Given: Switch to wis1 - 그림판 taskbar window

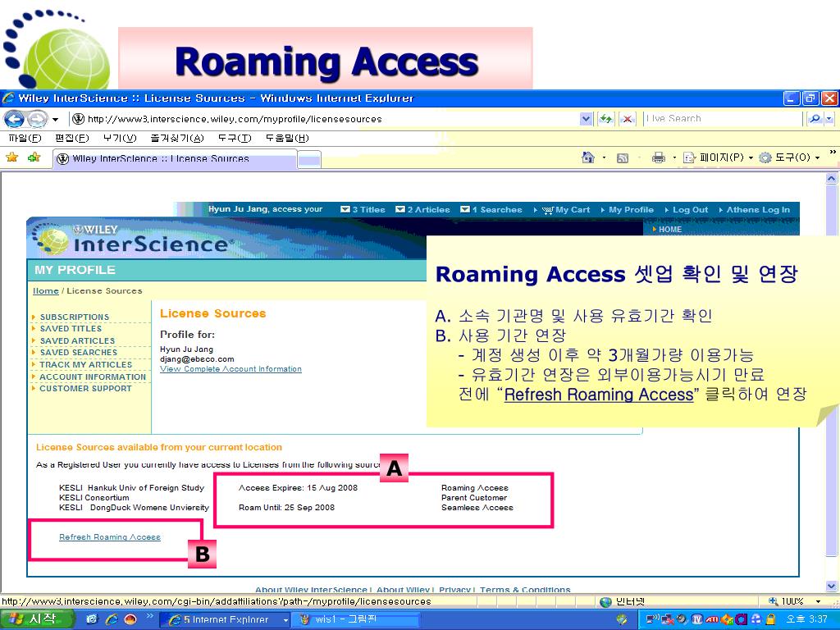Looking at the screenshot, I should 356,620.
